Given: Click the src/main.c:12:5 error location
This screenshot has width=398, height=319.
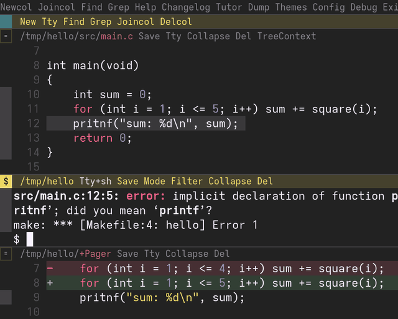Looking at the screenshot, I should click(66, 196).
